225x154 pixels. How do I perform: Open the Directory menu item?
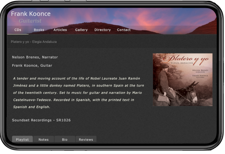click(x=102, y=30)
